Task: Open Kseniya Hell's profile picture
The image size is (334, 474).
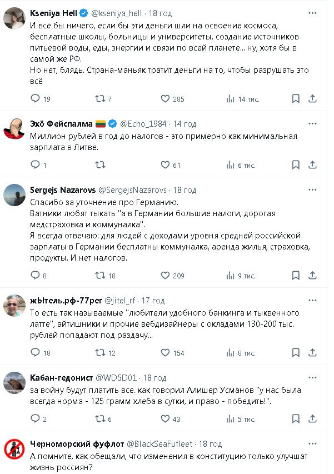Action: pos(13,21)
